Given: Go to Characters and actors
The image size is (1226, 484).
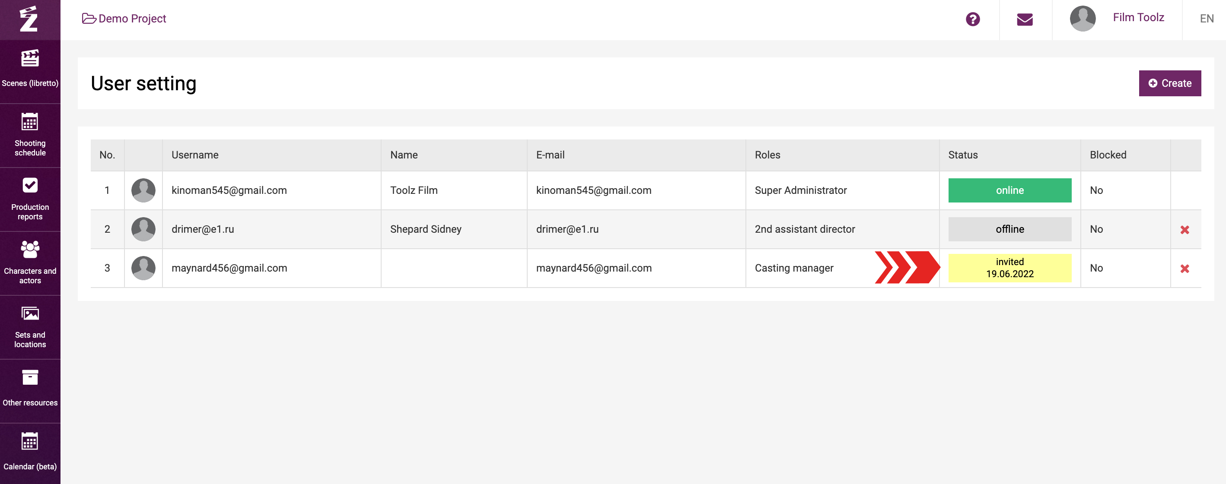Looking at the screenshot, I should tap(30, 263).
